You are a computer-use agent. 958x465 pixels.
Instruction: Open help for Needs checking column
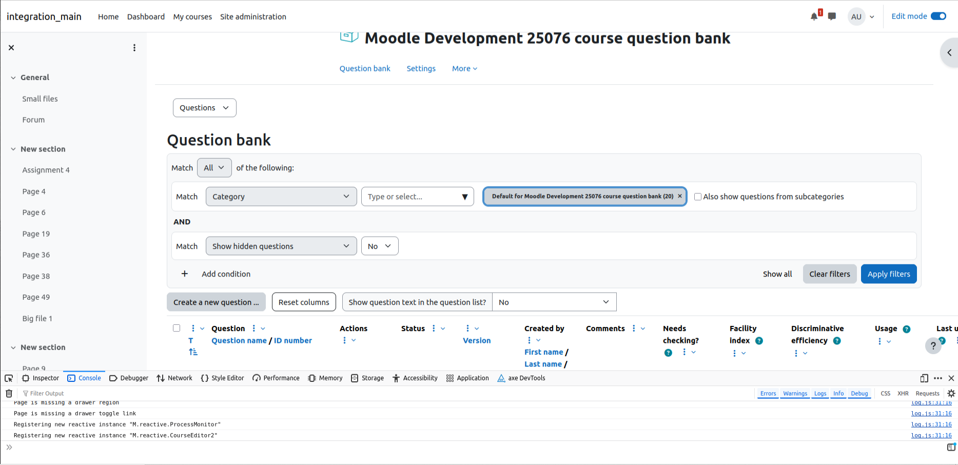668,353
